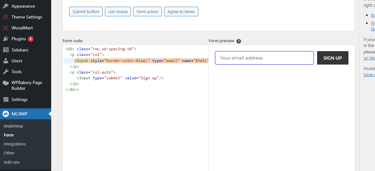
Task: Open the Mailchimp submenu item
Action: (x=13, y=126)
